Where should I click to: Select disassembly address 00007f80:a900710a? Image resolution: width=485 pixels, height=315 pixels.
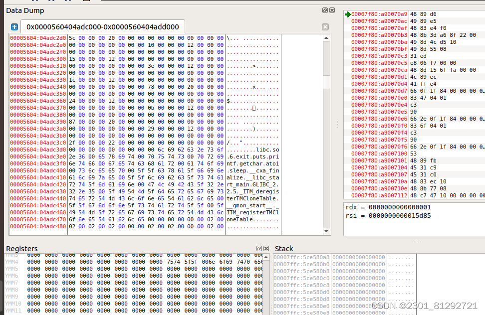pyautogui.click(x=379, y=181)
